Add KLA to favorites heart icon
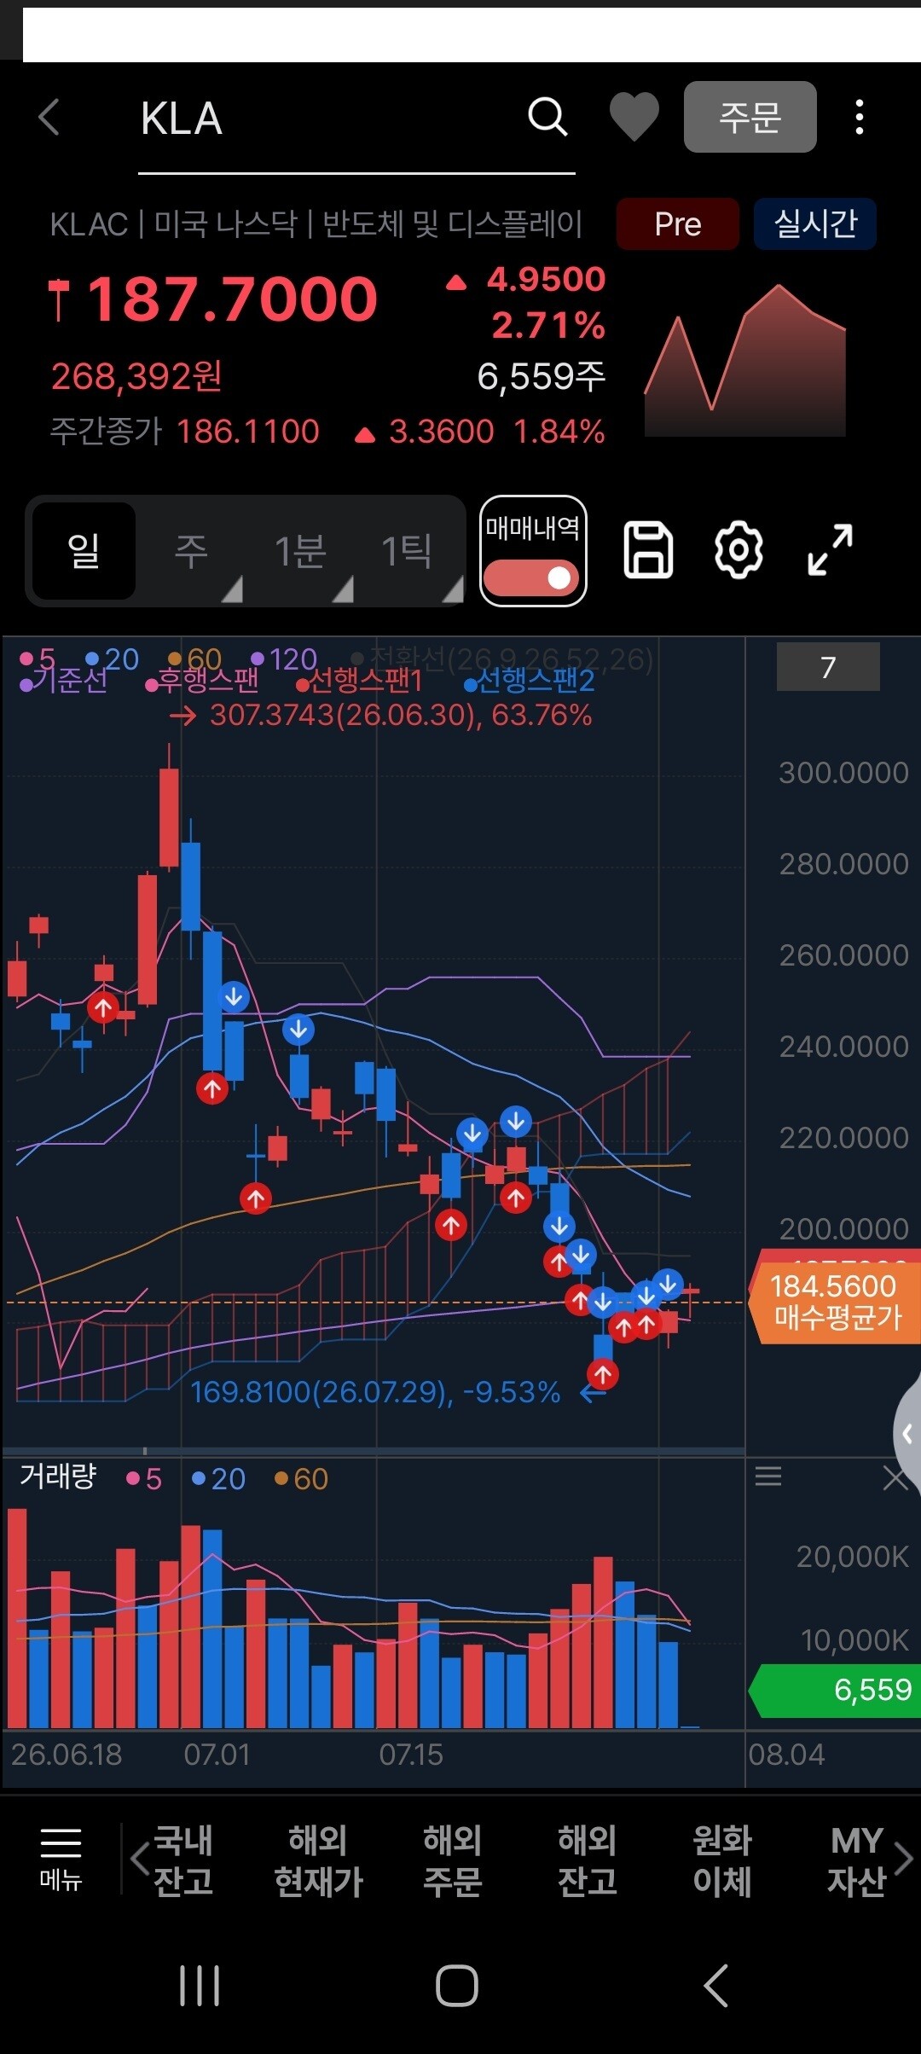 point(634,117)
